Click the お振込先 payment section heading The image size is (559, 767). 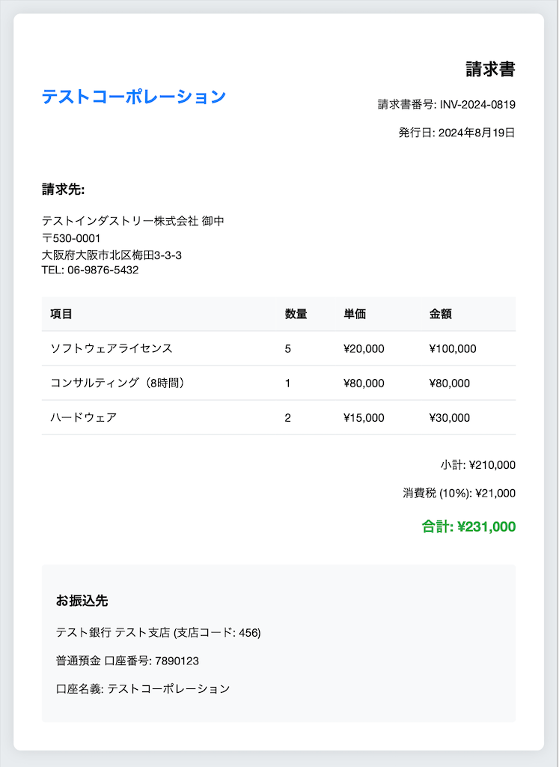[x=82, y=601]
